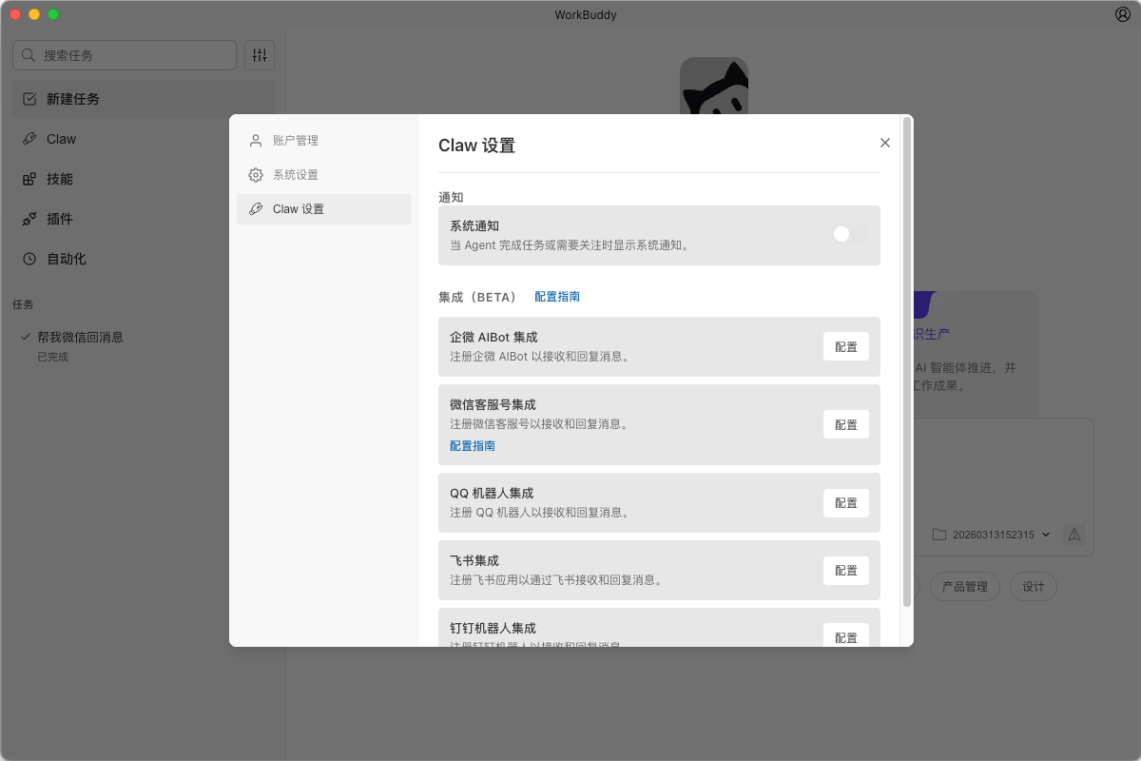The image size is (1141, 761).
Task: Select 新建任务 in the sidebar
Action: [x=144, y=99]
